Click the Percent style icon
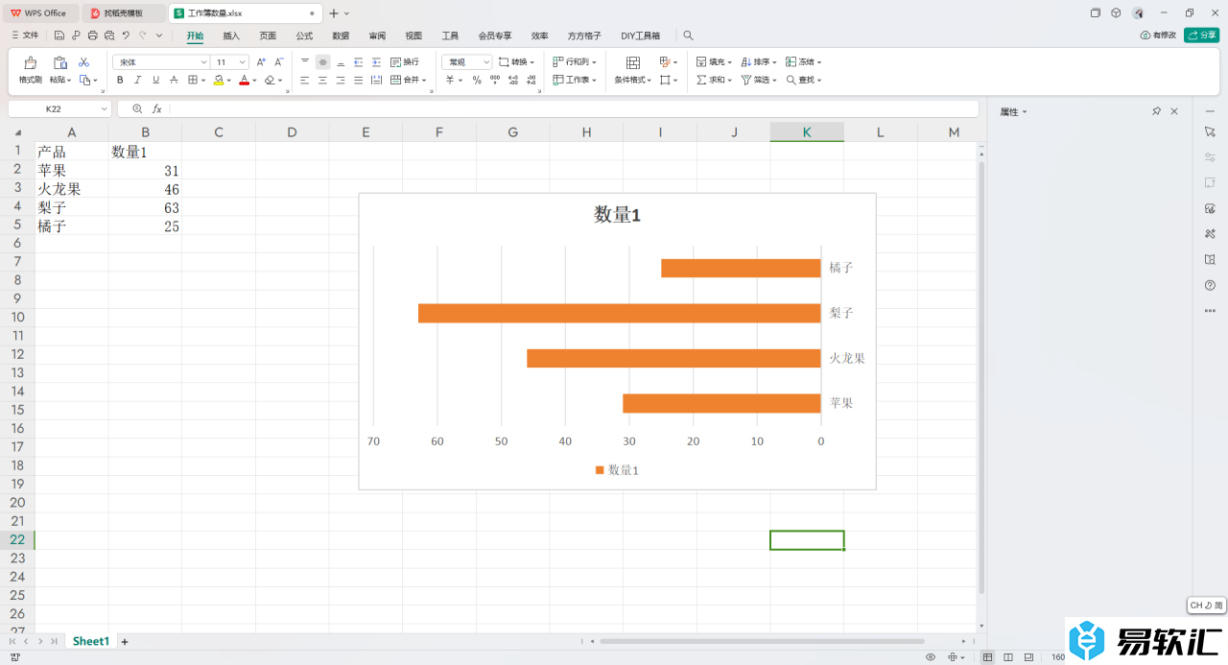This screenshot has width=1228, height=665. pyautogui.click(x=476, y=81)
